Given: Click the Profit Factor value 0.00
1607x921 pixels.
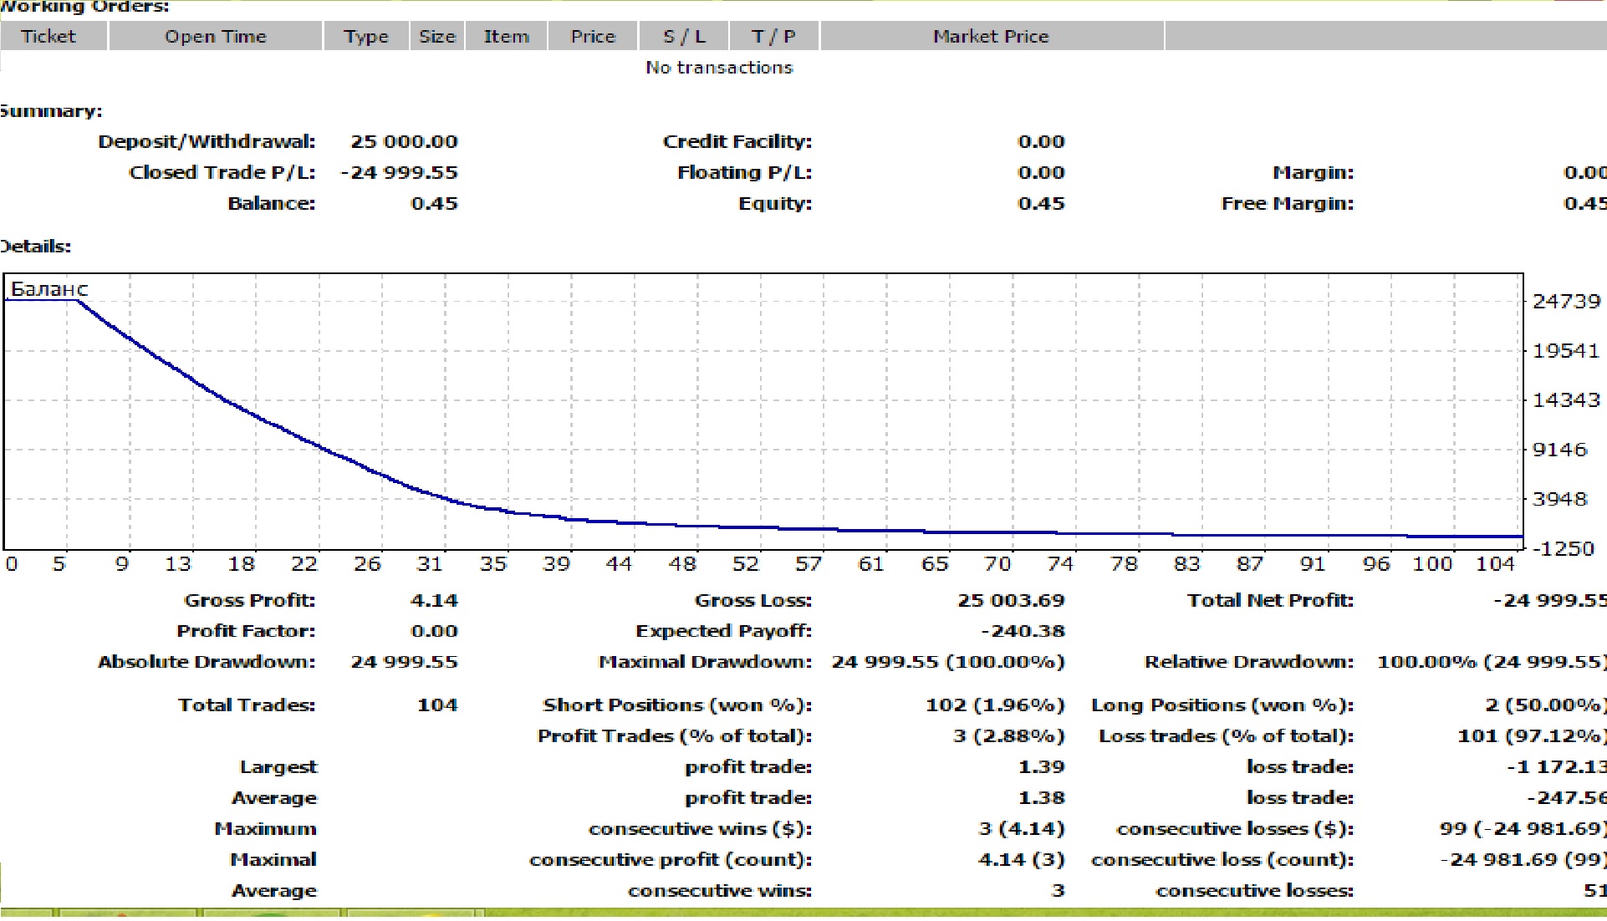Looking at the screenshot, I should pyautogui.click(x=434, y=631).
